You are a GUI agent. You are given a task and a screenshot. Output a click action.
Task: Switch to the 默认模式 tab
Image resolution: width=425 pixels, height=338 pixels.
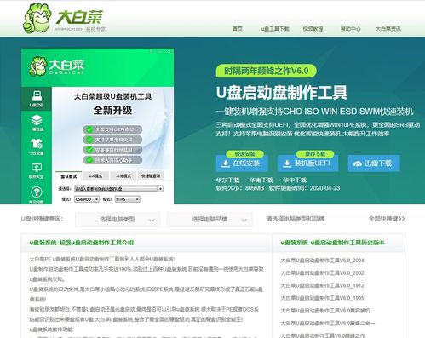[69, 176]
